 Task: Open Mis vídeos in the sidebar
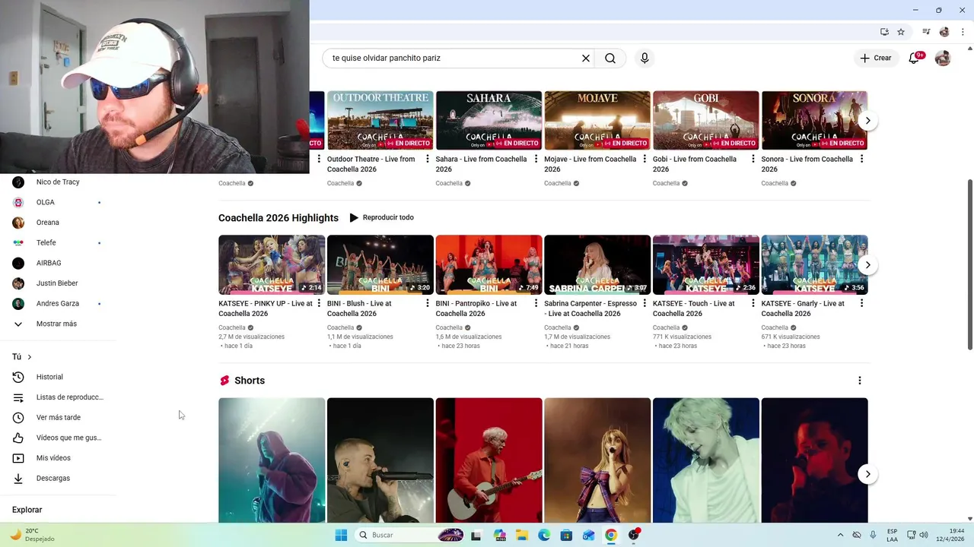(58, 458)
